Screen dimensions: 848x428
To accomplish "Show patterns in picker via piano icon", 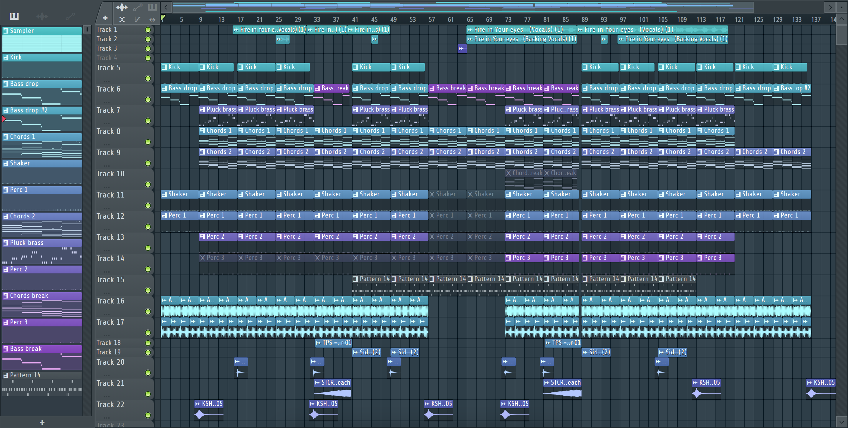I will [14, 16].
